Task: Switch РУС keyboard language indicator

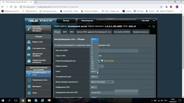Action: [166, 100]
